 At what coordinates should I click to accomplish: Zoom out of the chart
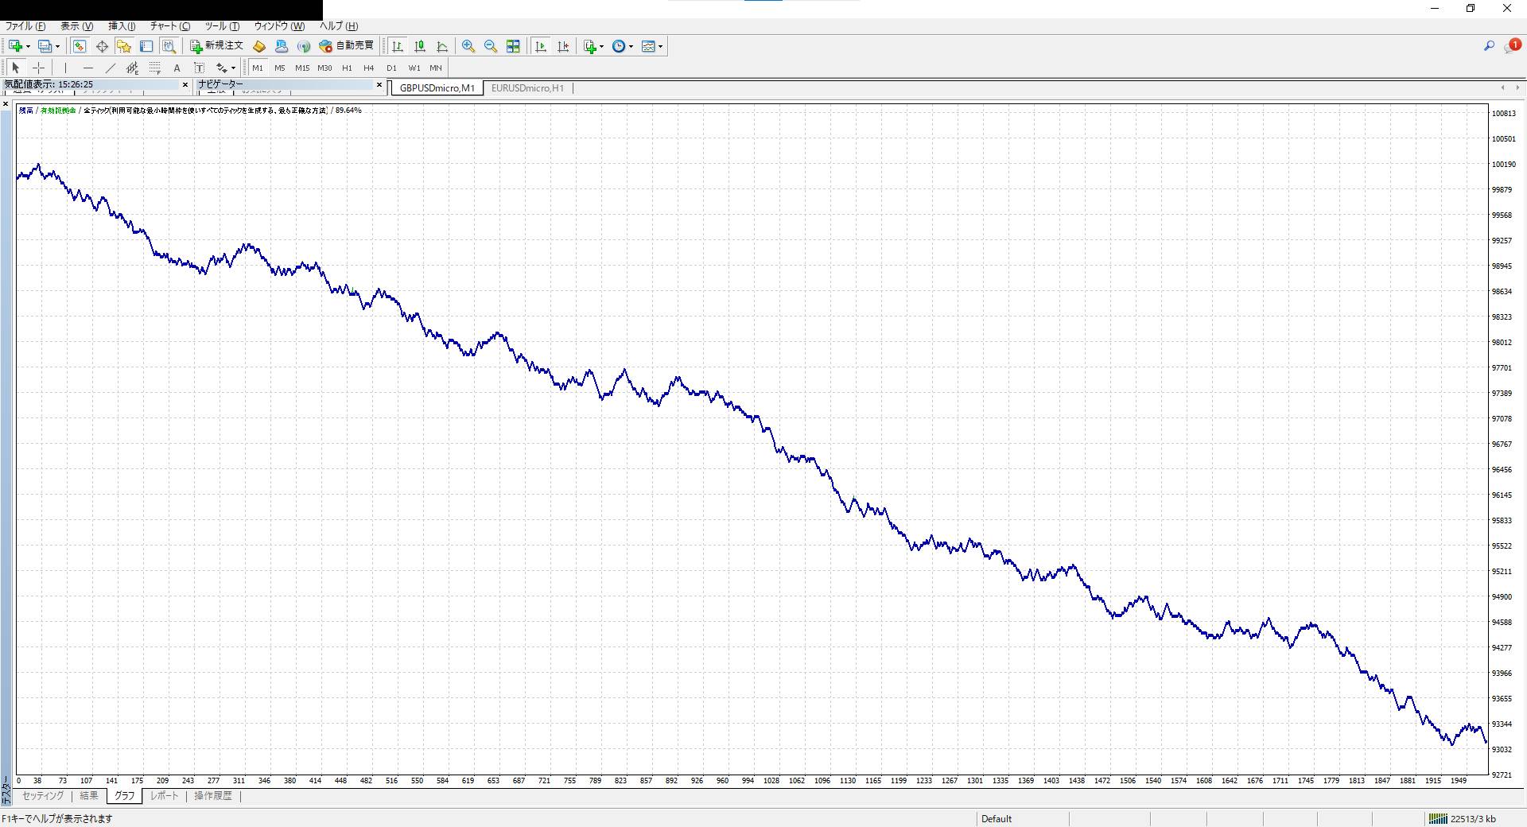pos(491,46)
